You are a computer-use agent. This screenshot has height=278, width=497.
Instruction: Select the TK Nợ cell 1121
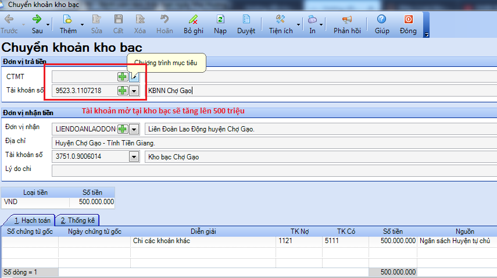point(299,241)
